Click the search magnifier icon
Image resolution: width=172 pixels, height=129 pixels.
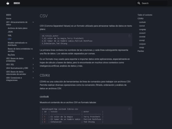click(139, 3)
